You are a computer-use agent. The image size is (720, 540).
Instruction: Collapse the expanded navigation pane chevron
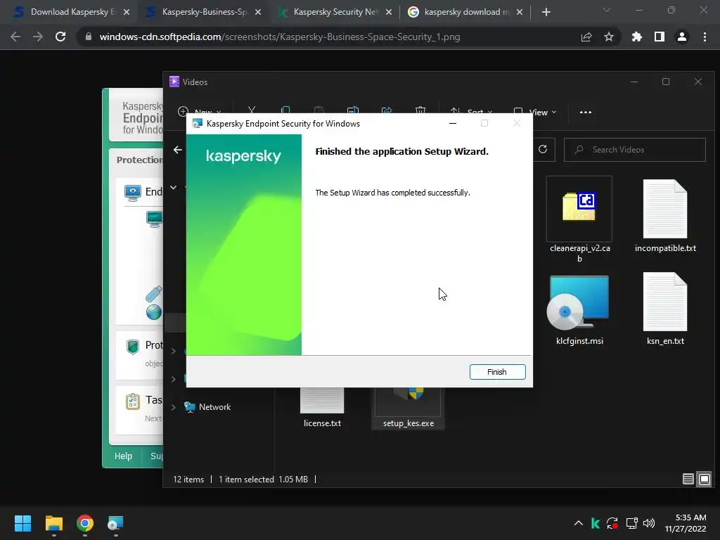[x=174, y=187]
